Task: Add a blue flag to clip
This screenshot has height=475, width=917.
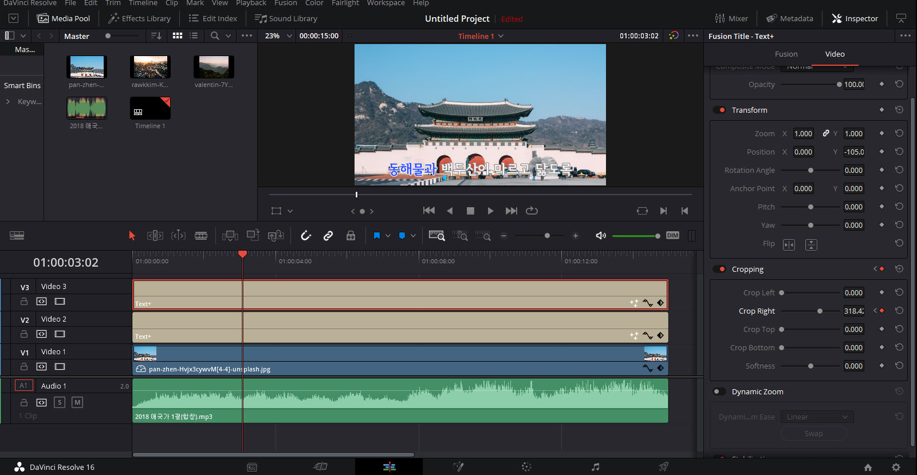Action: coord(377,236)
